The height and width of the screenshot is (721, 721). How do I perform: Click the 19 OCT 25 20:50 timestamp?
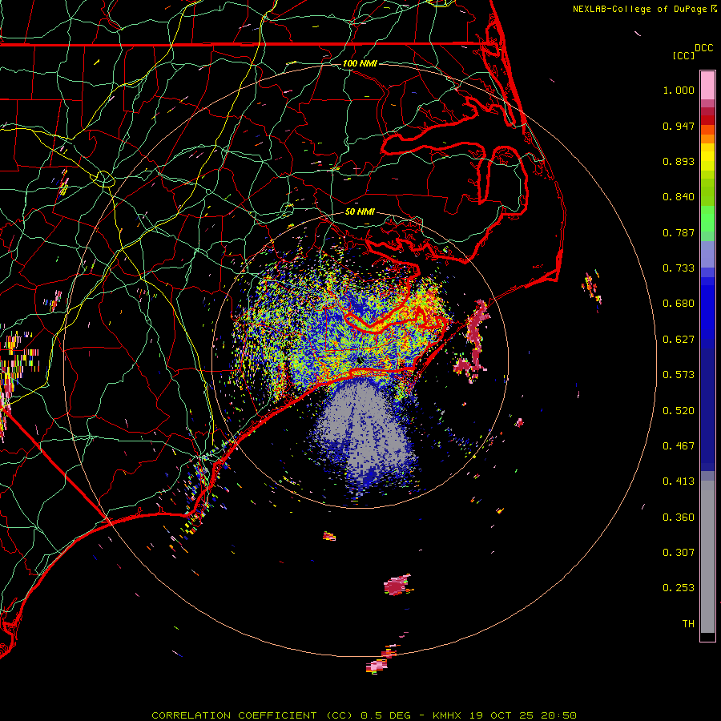tap(523, 715)
